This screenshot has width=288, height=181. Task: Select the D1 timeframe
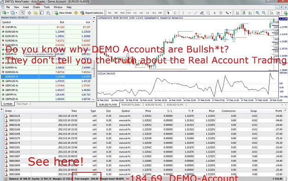point(147,13)
